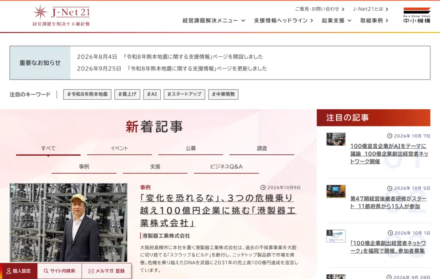This screenshot has height=279, width=440.
Task: Click the #中東情勢 keyword tag
Action: click(x=223, y=94)
